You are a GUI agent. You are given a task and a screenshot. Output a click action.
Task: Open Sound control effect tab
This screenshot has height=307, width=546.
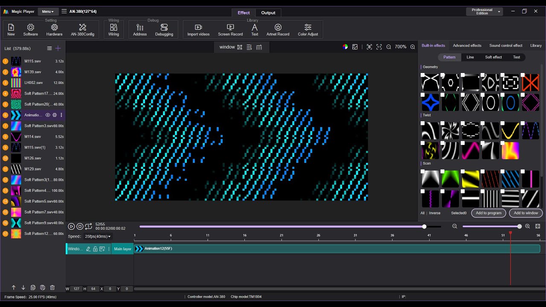point(506,46)
